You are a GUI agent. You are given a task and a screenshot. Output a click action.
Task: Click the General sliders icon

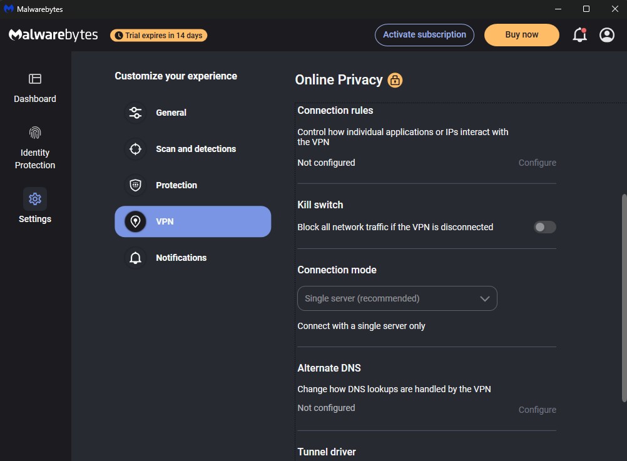click(136, 113)
